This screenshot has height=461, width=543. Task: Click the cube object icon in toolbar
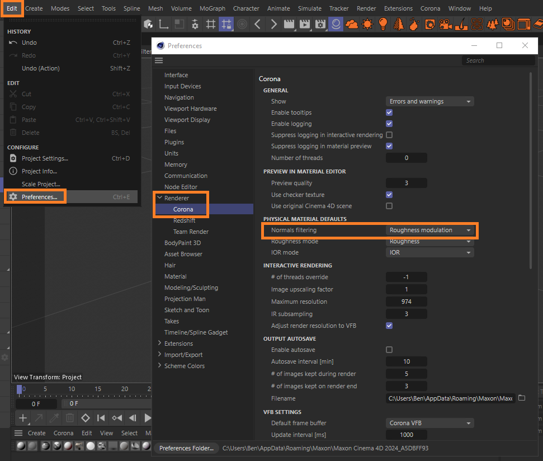(148, 24)
